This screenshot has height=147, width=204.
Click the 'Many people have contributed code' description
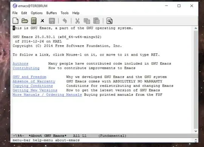tap(110, 64)
